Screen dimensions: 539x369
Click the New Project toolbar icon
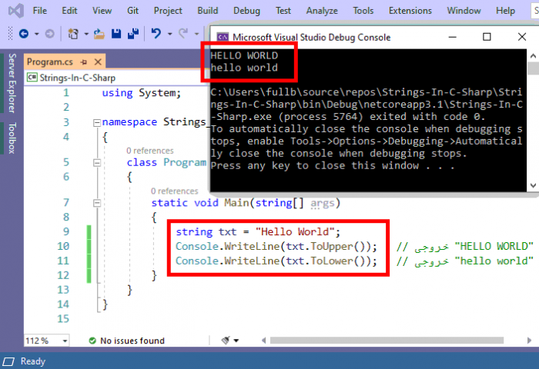point(74,34)
